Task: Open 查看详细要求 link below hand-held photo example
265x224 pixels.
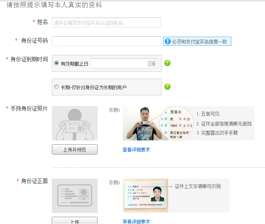Action: coord(136,150)
